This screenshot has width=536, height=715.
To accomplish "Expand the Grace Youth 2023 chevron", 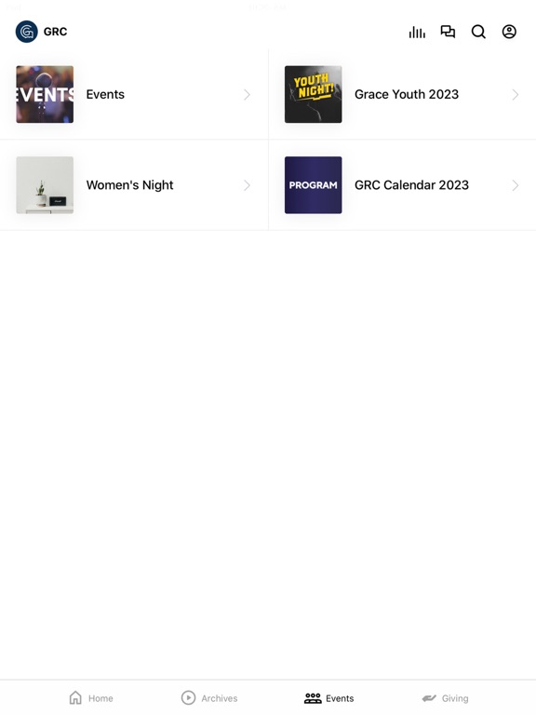I will [516, 94].
